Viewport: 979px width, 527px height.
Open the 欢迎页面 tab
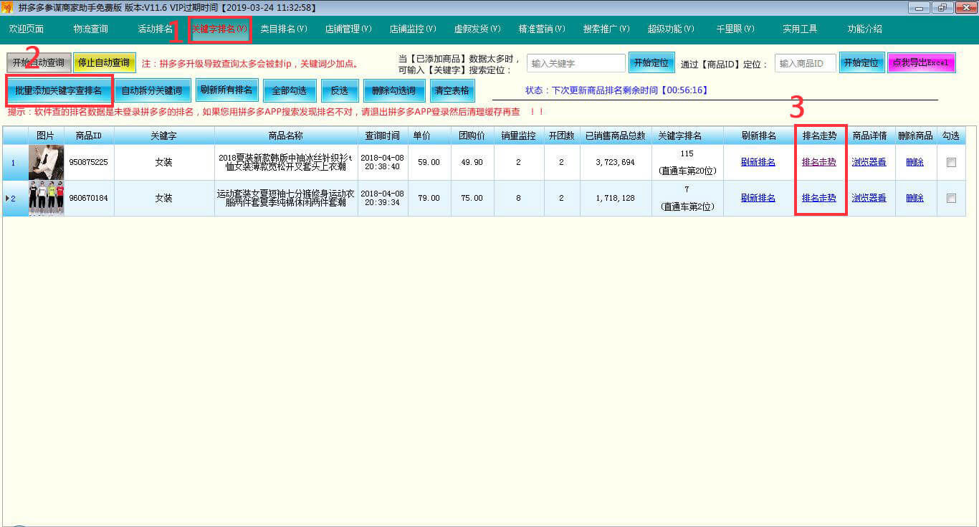(26, 29)
